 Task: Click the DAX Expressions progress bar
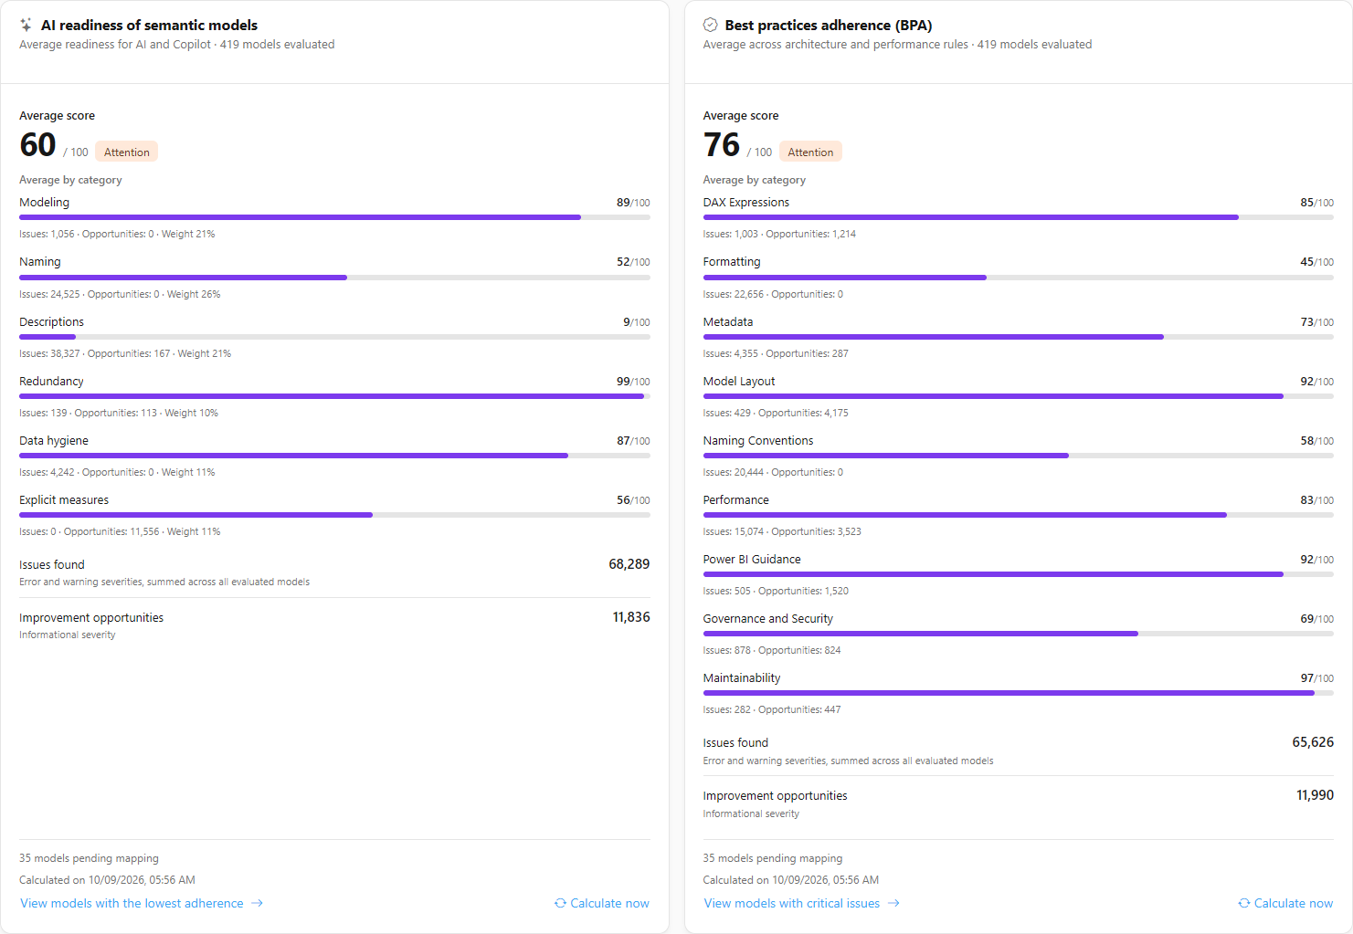[x=1018, y=217]
